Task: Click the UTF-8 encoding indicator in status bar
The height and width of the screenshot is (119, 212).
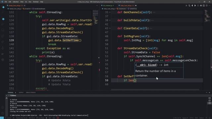Action: 191,118
